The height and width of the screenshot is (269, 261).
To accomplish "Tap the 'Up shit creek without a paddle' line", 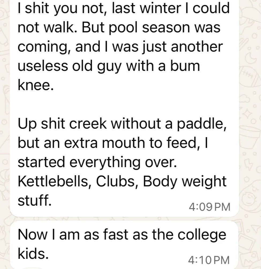I will tap(122, 124).
